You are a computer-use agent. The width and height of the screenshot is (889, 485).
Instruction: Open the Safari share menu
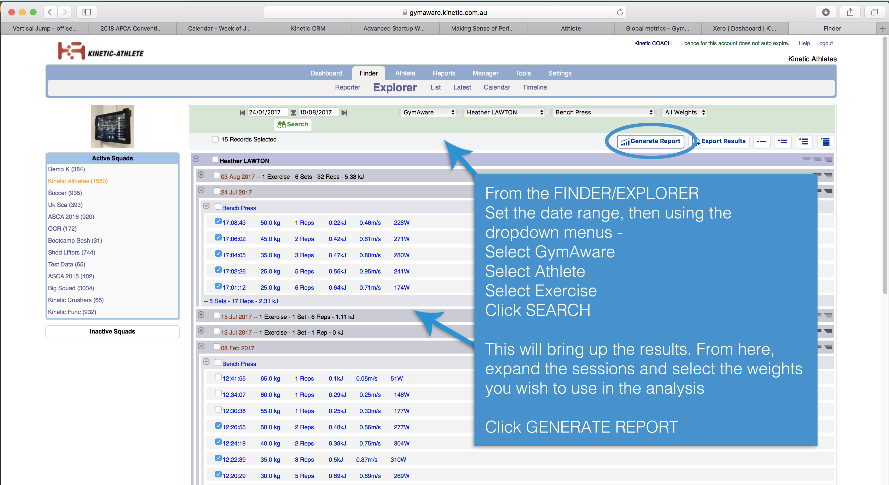pyautogui.click(x=850, y=12)
